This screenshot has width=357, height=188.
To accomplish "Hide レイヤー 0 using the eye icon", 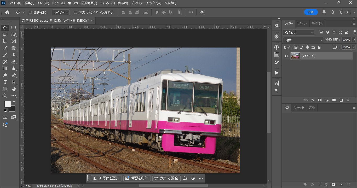I will [x=286, y=56].
